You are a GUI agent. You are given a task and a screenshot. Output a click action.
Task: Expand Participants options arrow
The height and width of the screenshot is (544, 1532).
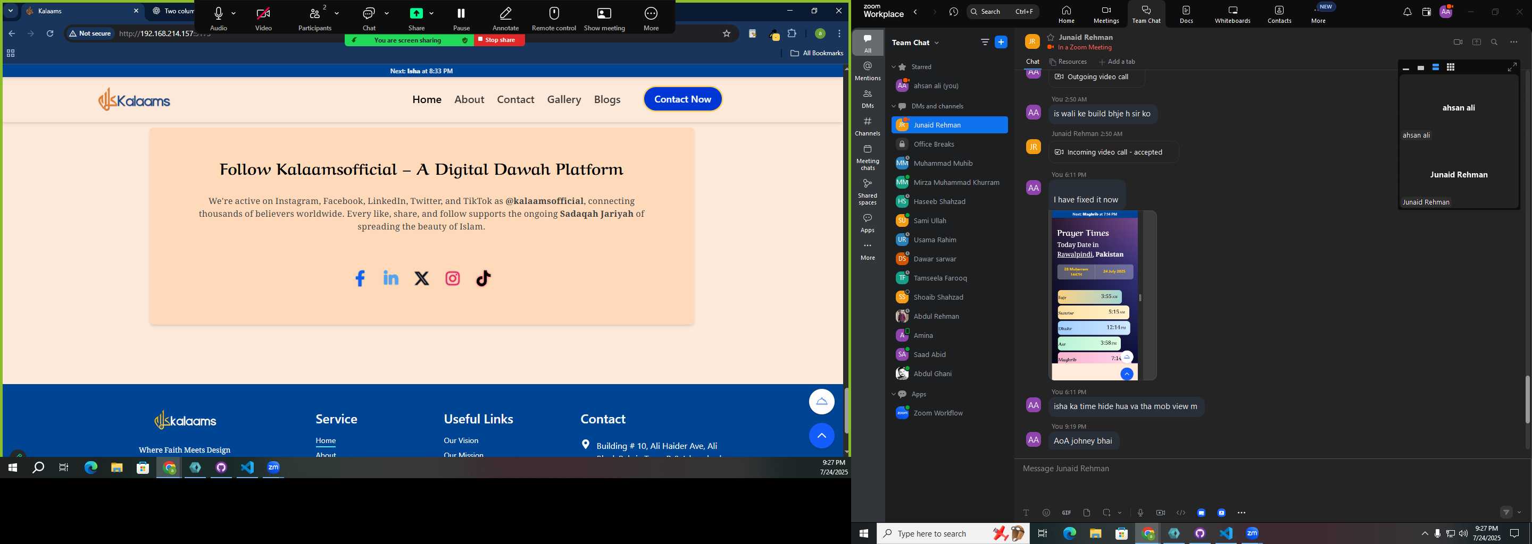tap(337, 13)
